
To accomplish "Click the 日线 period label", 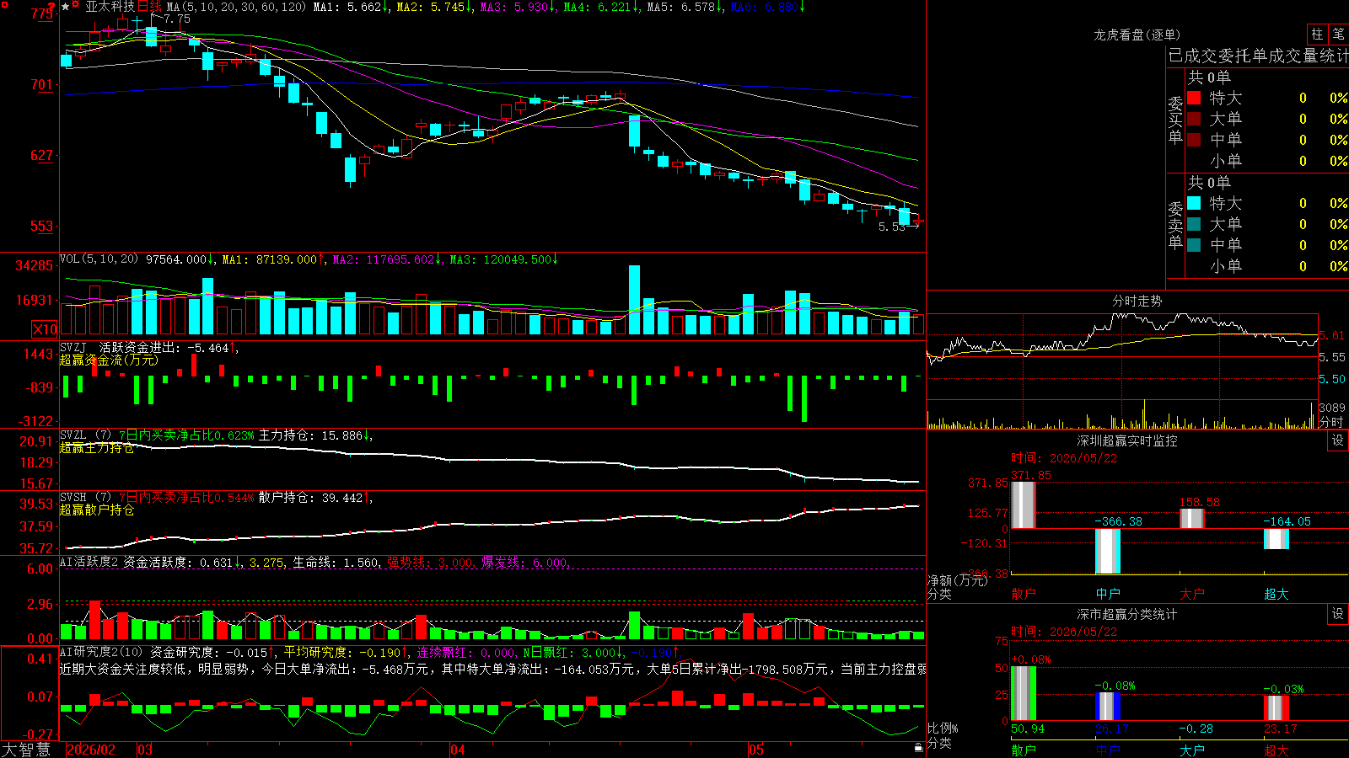I will tap(149, 7).
